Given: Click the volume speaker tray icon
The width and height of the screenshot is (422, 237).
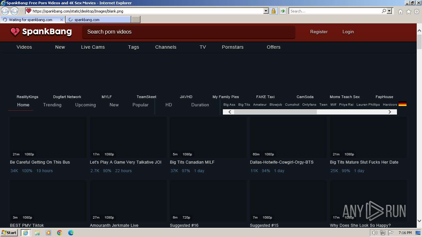Looking at the screenshot, I should click(375, 233).
